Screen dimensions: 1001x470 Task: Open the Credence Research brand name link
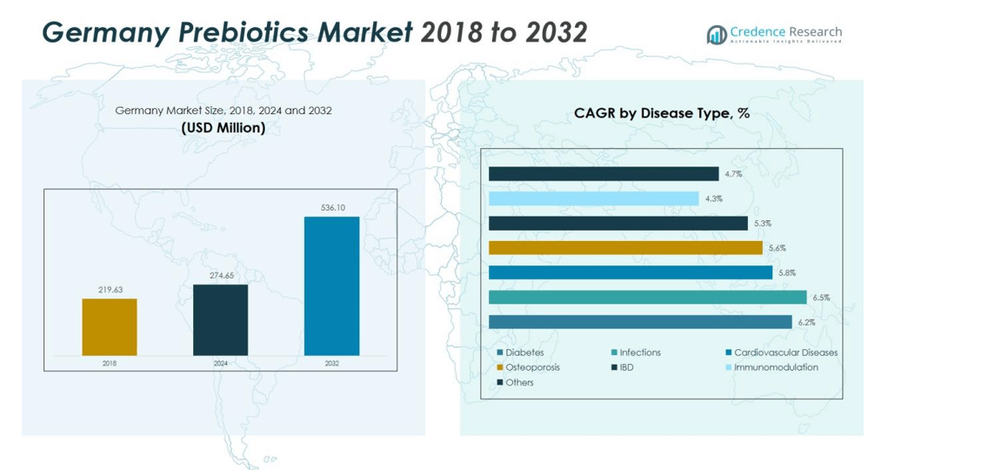pyautogui.click(x=786, y=32)
